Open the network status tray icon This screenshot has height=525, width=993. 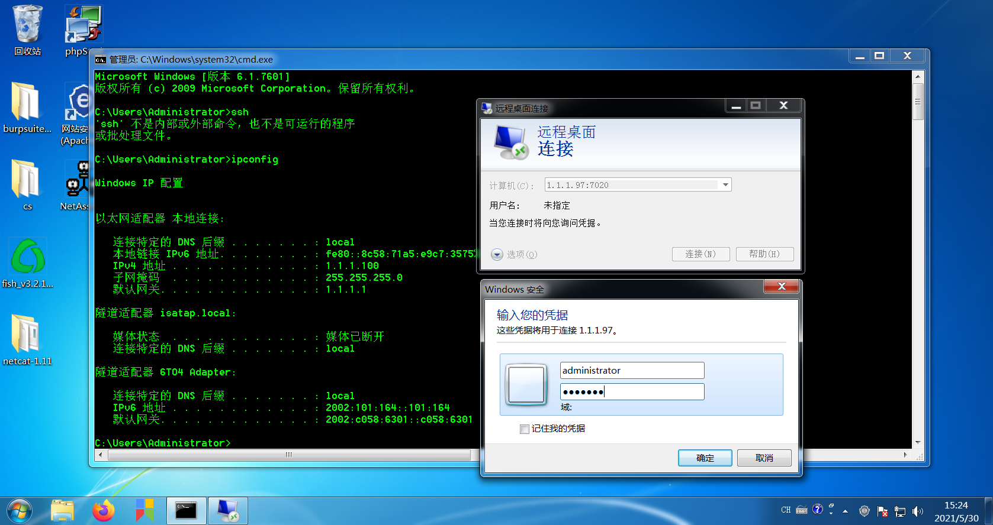click(900, 511)
